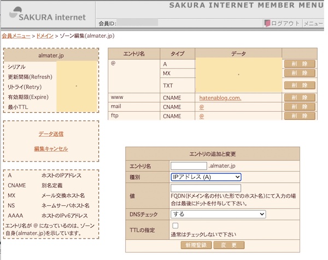Go to ドメイン breadcrumb link
The image size is (328, 260).
pyautogui.click(x=45, y=36)
